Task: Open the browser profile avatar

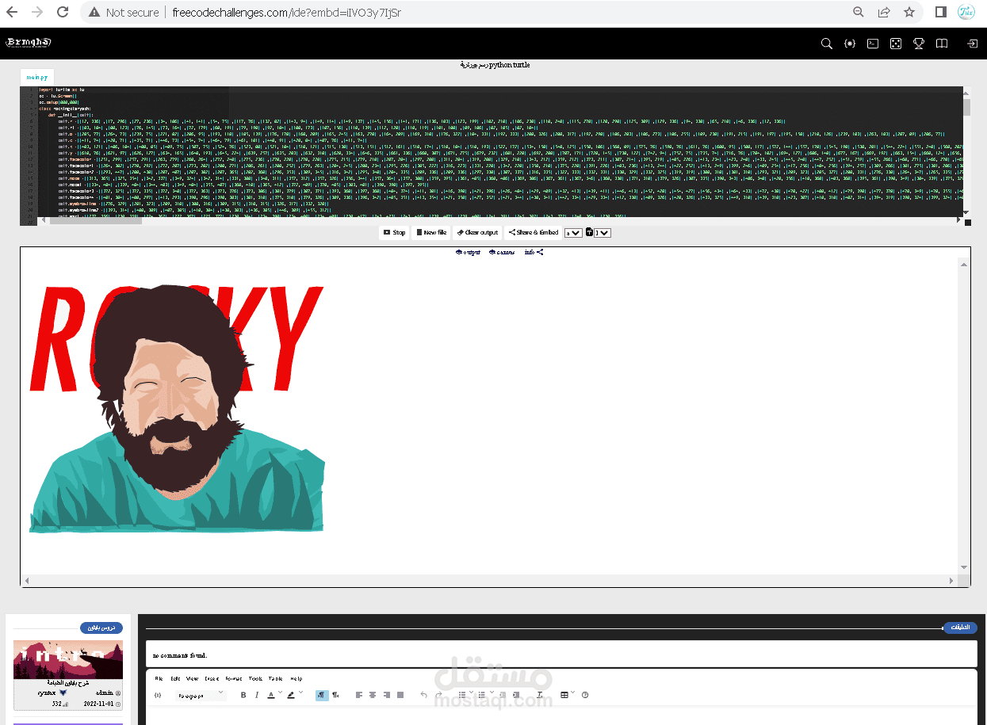Action: point(966,12)
